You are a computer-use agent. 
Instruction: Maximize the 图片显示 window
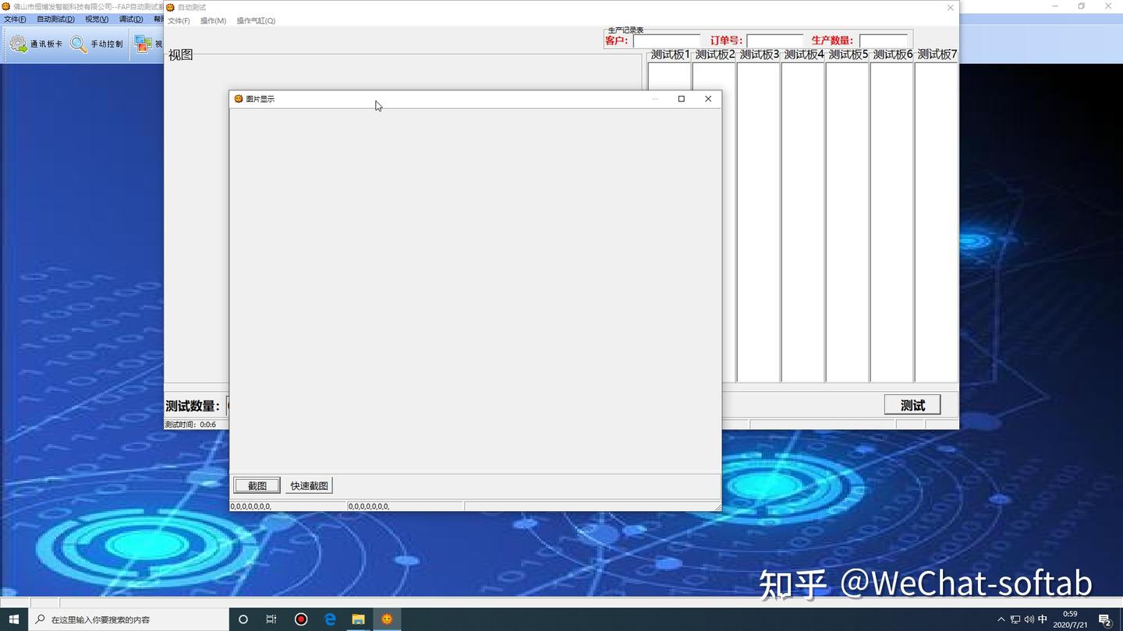[682, 99]
